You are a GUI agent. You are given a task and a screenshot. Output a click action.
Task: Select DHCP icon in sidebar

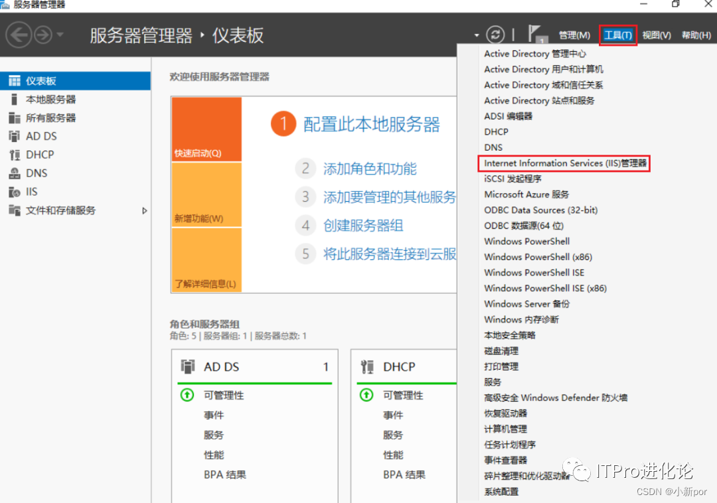[15, 155]
